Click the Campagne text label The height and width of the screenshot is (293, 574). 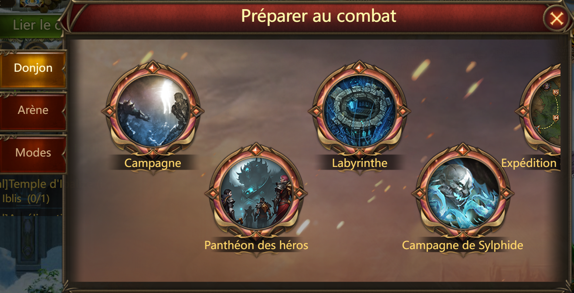(153, 163)
